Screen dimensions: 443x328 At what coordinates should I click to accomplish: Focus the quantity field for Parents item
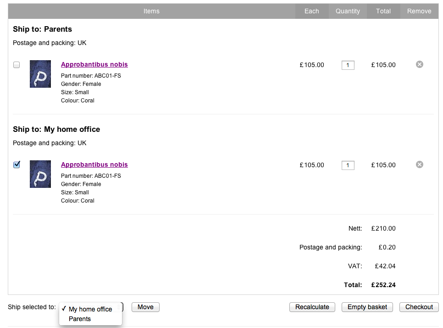[348, 65]
